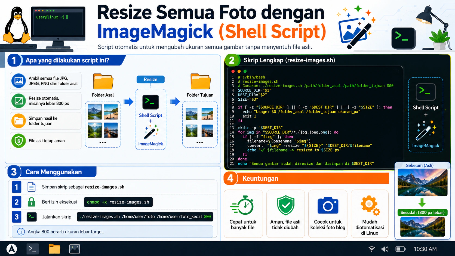The height and width of the screenshot is (256, 455).
Task: Click the terminal icon in the center Shell Script box
Action: 150,102
